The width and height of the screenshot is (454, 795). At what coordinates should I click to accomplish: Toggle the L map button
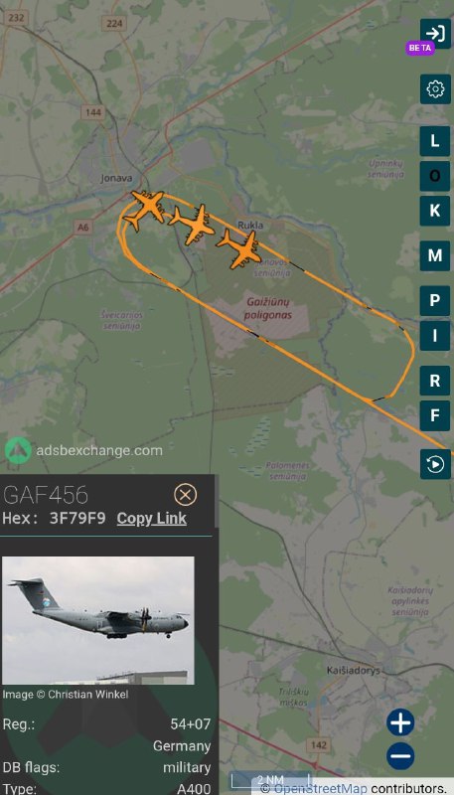[x=435, y=141]
